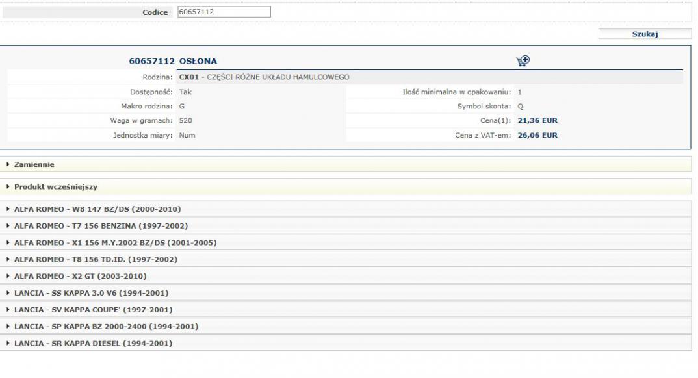
Task: Expand LANCIA SV KAPPA COUPE' row
Action: (x=346, y=310)
